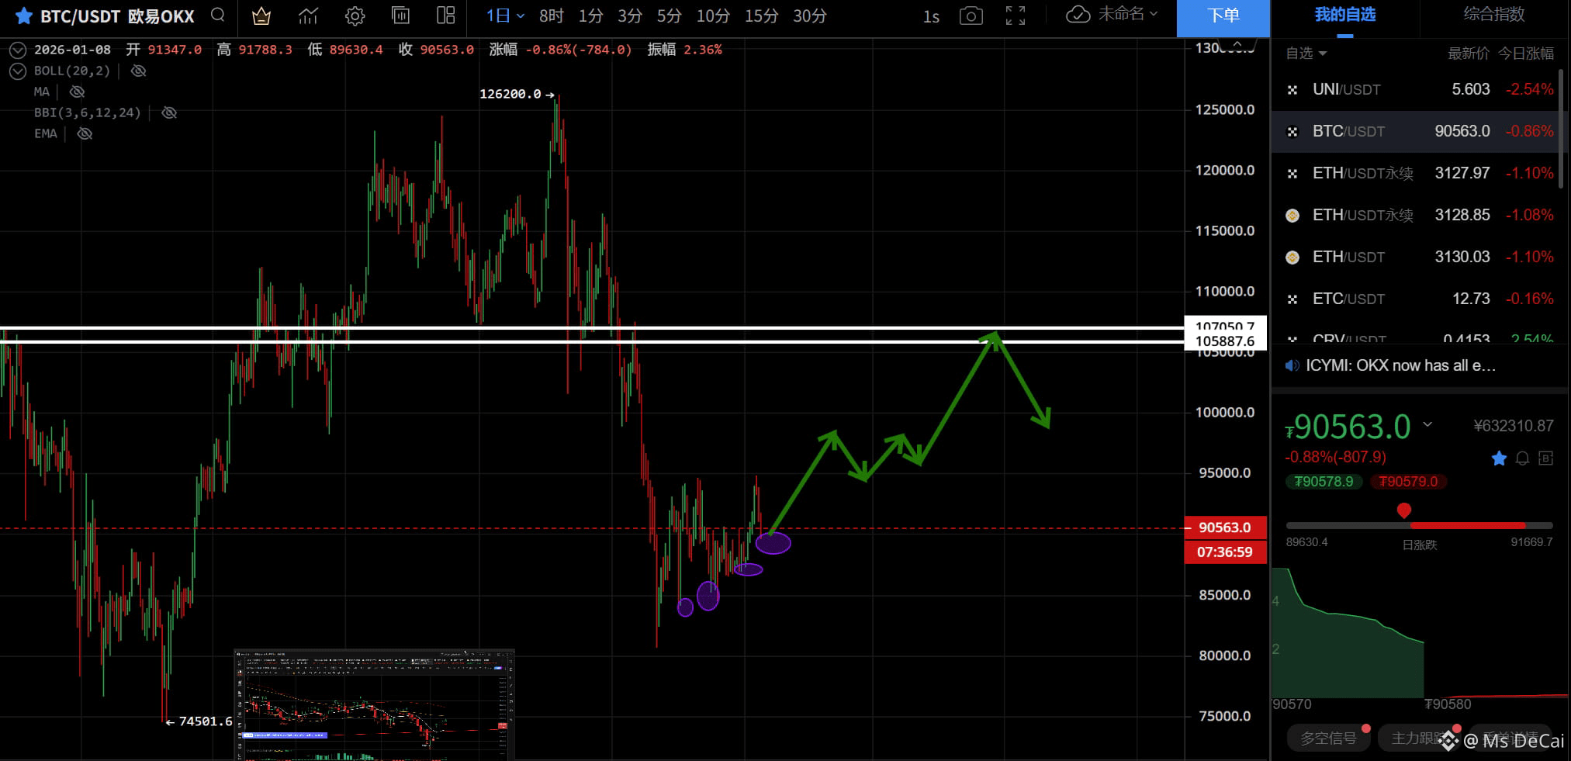Click the speaker announcement icon
The image size is (1571, 761).
1292,365
